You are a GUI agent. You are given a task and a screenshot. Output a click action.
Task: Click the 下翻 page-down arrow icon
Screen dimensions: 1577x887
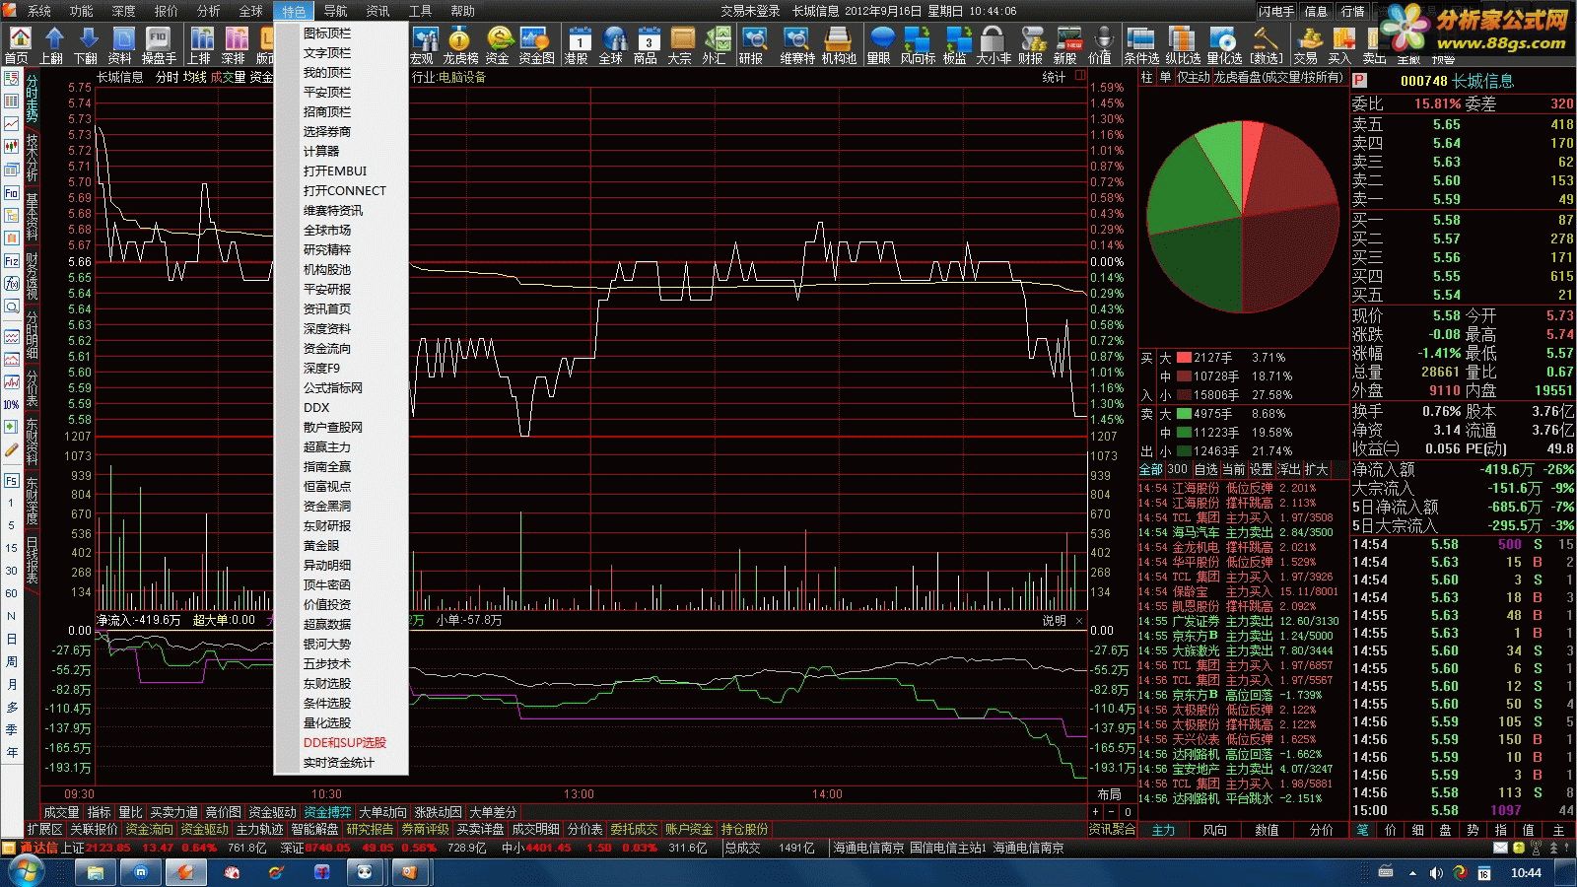click(87, 45)
